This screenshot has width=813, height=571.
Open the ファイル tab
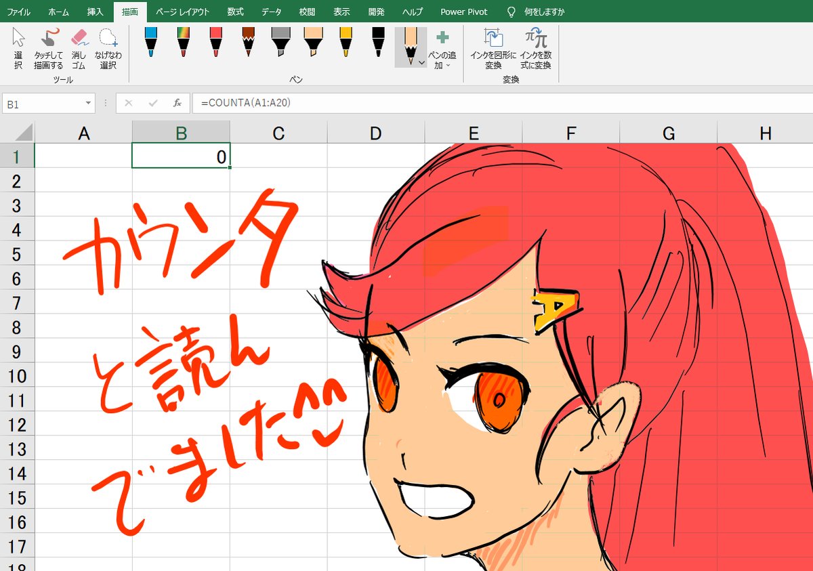coord(18,12)
